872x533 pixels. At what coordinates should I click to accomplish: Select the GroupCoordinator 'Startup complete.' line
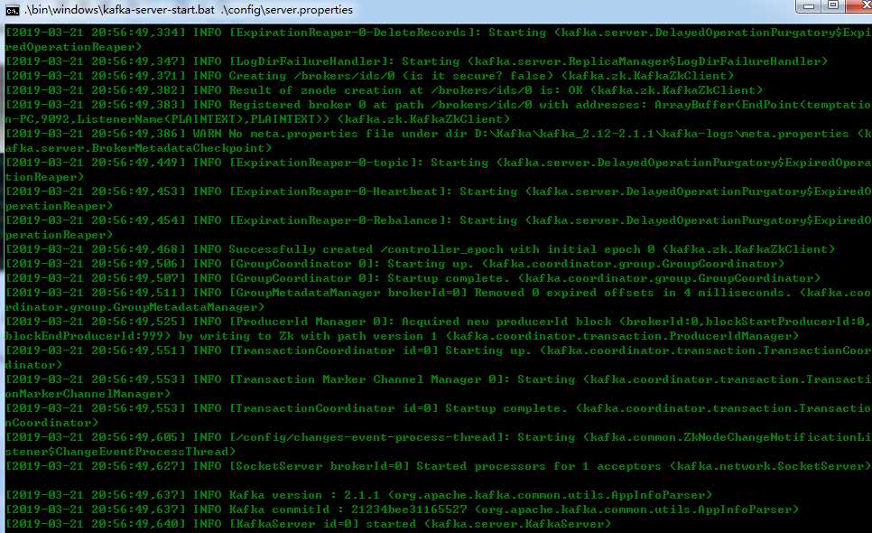(x=413, y=278)
